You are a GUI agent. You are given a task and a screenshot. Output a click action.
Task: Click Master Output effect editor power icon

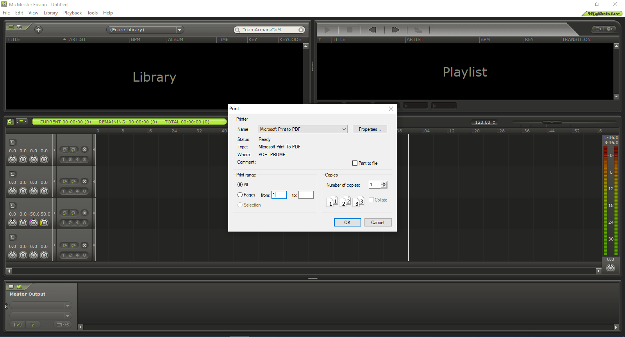(x=62, y=325)
